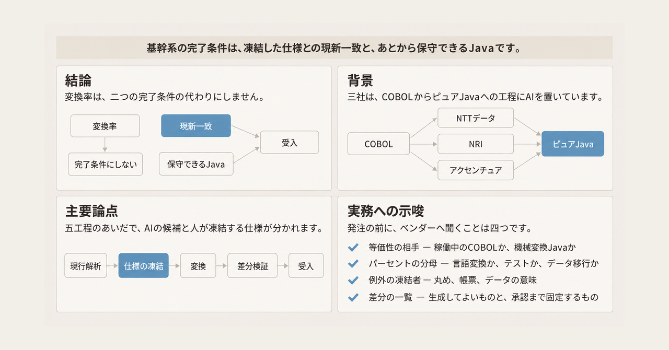
Task: Select the 変換率 box
Action: click(105, 126)
